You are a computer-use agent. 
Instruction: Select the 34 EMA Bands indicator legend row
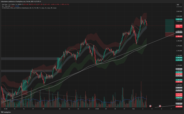pos(29,8)
